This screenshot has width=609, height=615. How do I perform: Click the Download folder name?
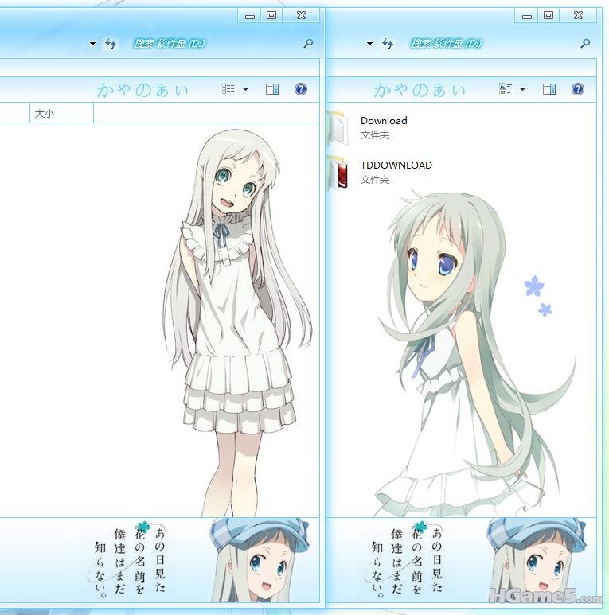[x=384, y=121]
